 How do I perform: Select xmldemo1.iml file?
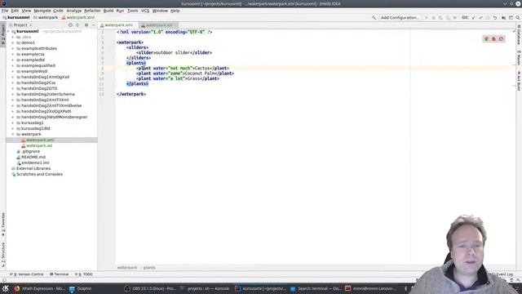(x=35, y=163)
